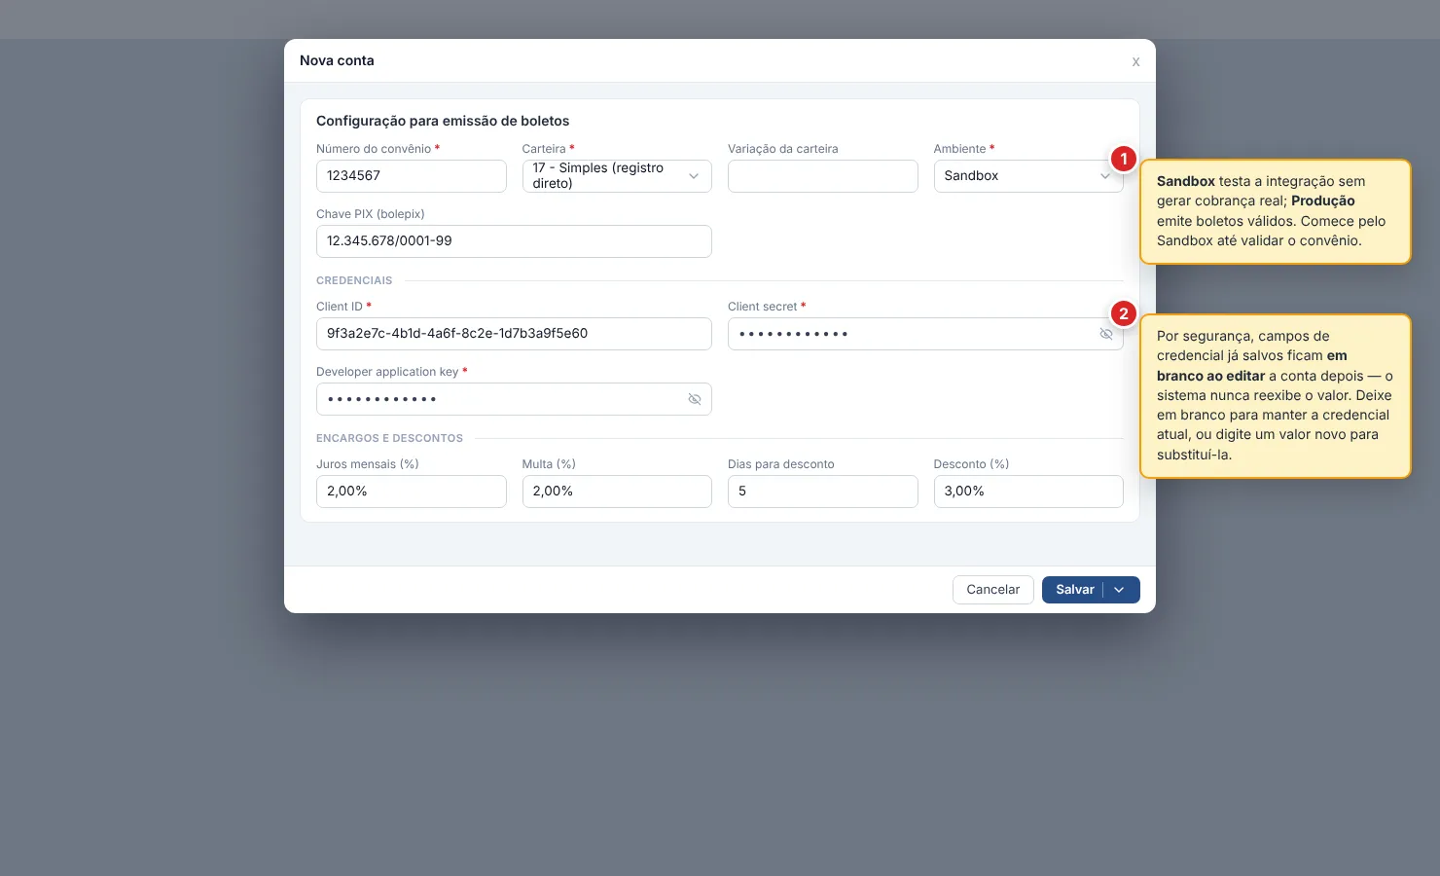Edit the Desconto (%) field
Screen dimensions: 1440x876
tap(1028, 492)
